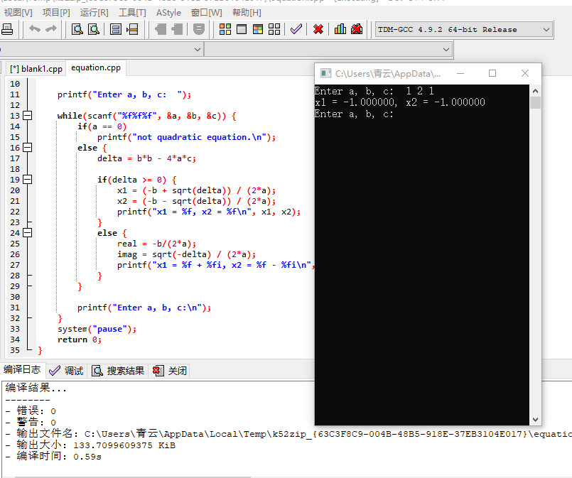Collapse the else block fold at line 16

point(27,148)
